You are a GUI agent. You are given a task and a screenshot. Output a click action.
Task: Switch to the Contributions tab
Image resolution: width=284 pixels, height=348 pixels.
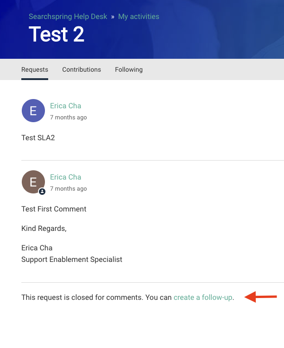pos(82,69)
